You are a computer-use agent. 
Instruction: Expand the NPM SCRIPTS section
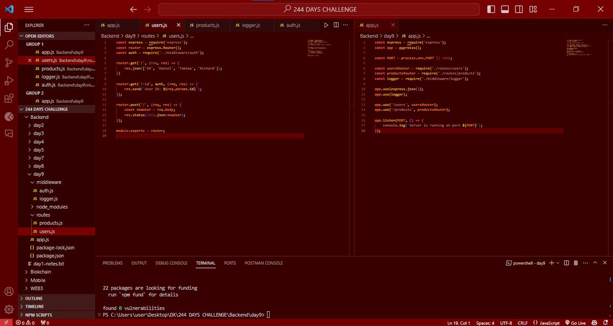[56, 315]
